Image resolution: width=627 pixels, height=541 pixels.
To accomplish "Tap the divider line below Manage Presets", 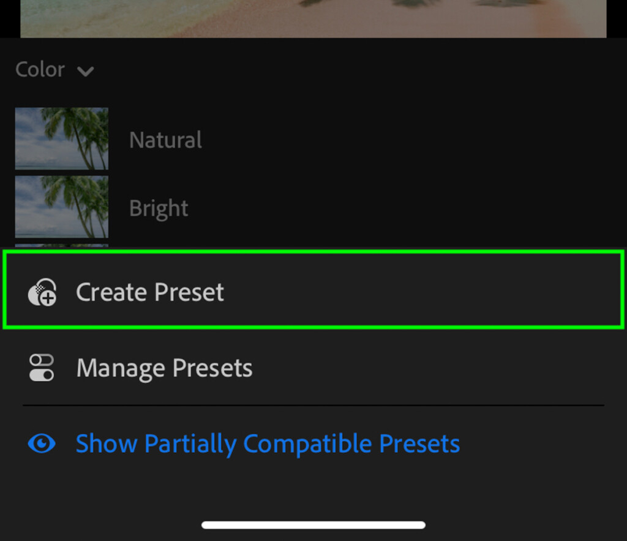I will coord(313,406).
